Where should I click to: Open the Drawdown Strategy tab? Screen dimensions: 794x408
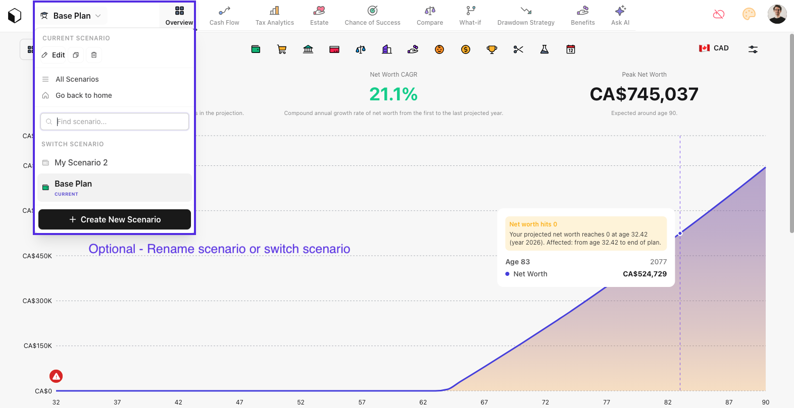coord(526,15)
